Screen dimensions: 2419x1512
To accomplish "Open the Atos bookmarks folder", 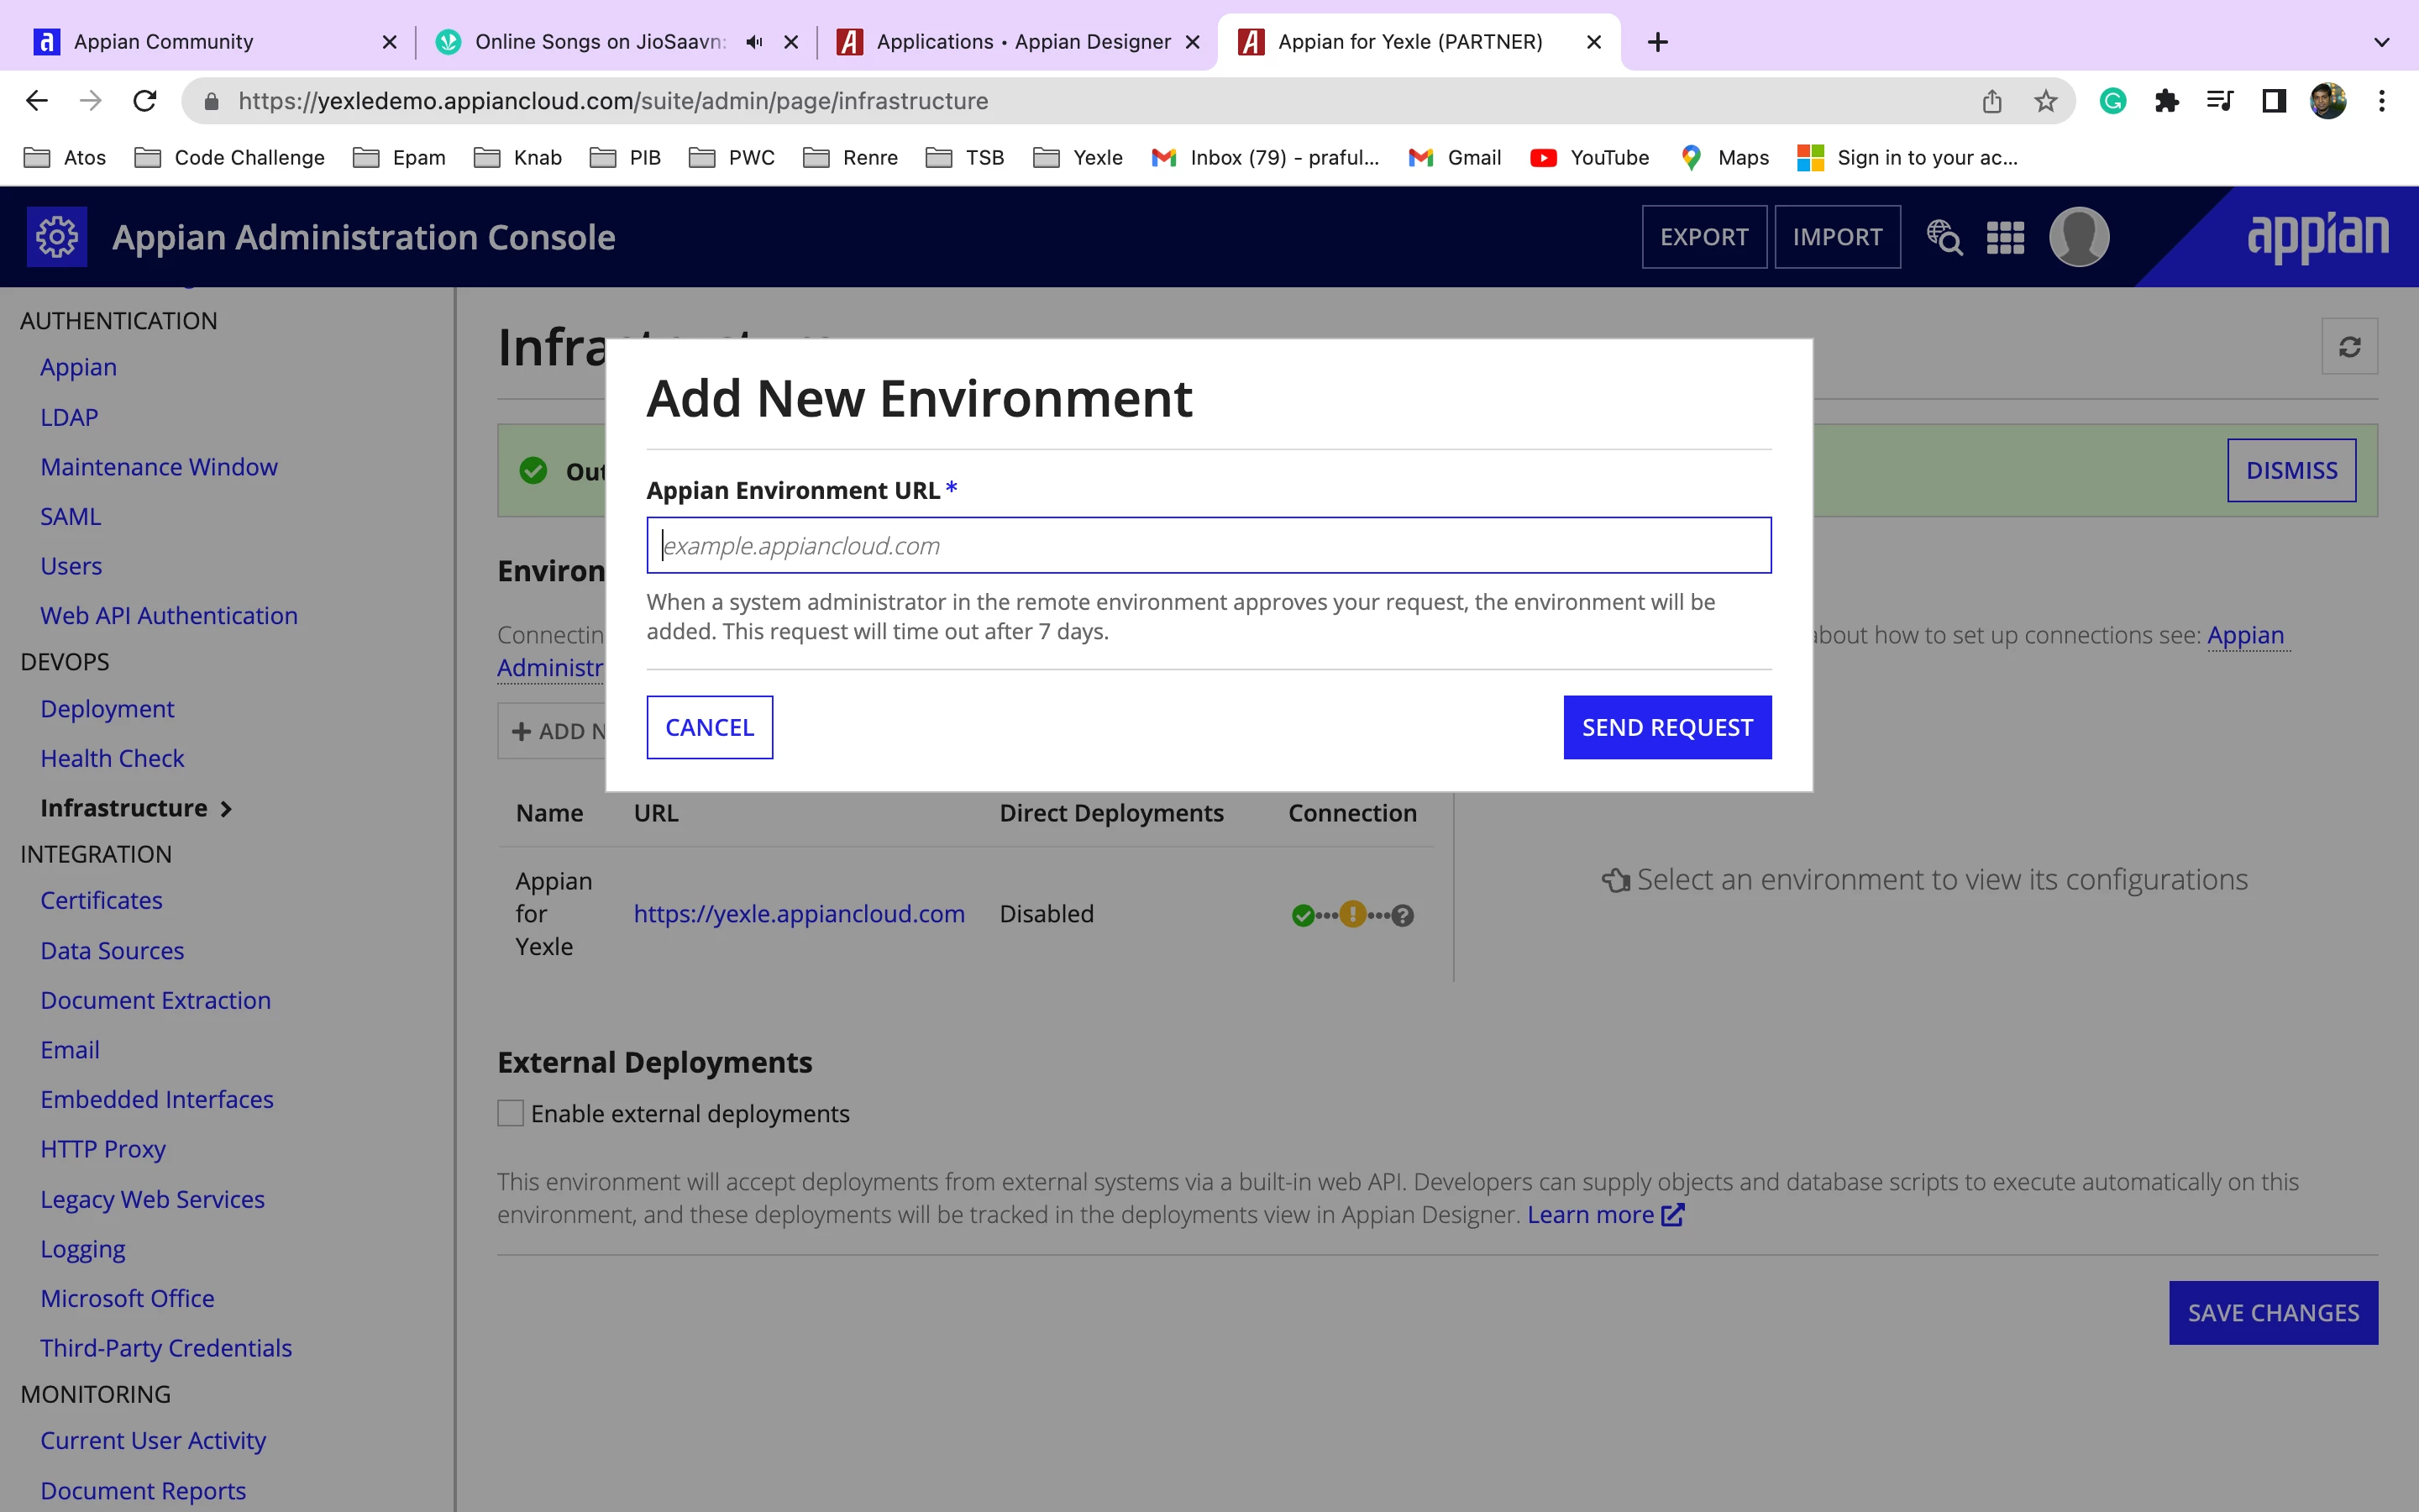I will point(65,158).
